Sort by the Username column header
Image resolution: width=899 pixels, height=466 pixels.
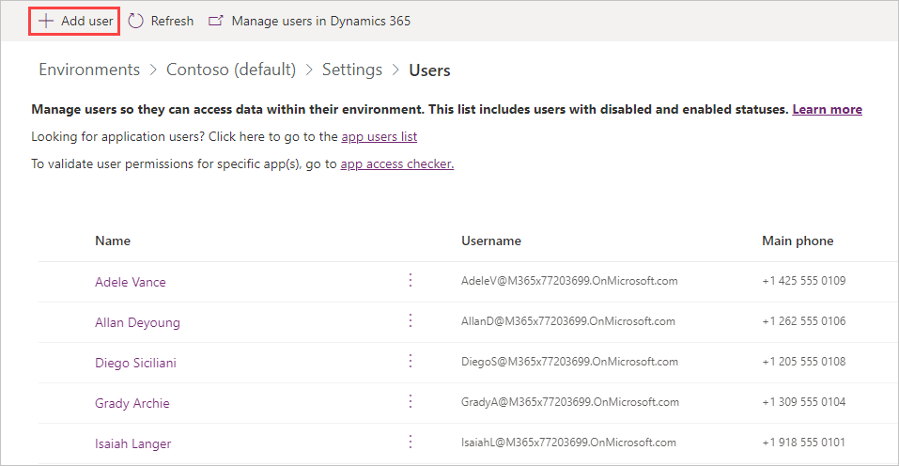491,241
